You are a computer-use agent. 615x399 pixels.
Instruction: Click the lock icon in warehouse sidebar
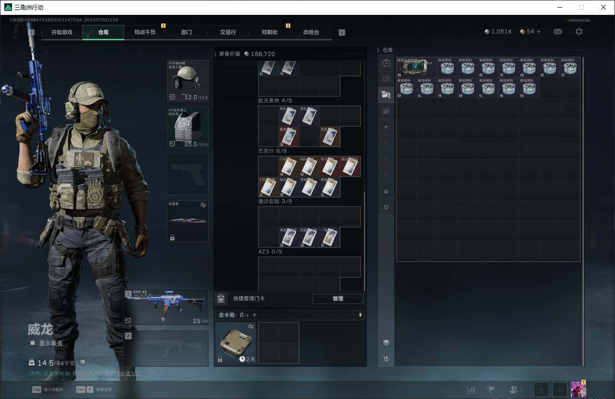click(x=386, y=191)
